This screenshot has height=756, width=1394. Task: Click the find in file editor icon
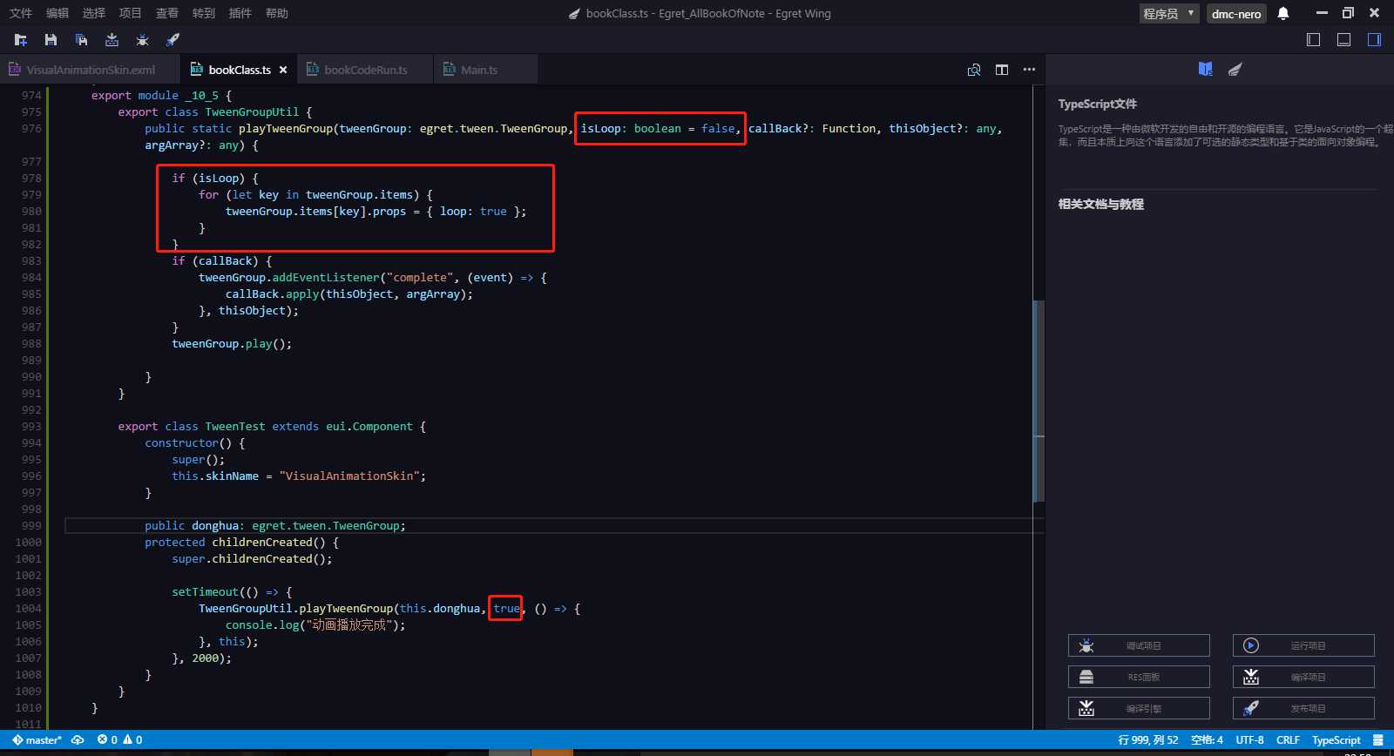click(x=974, y=70)
